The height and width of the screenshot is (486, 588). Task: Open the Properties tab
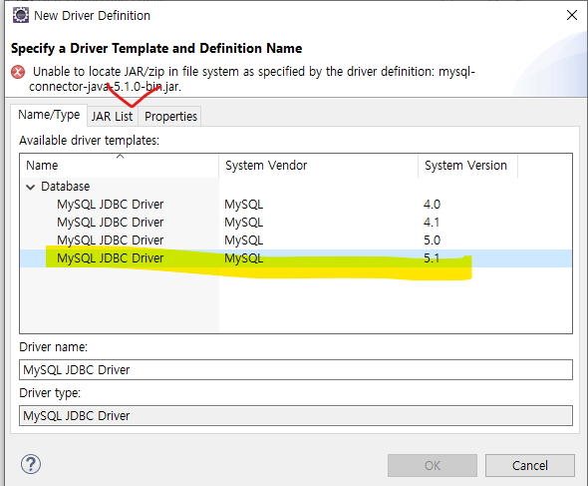coord(170,117)
